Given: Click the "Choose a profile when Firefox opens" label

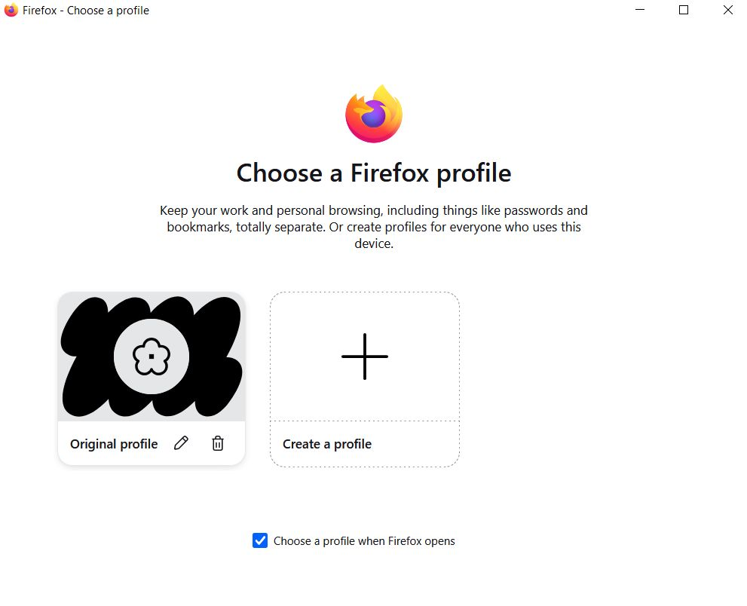Looking at the screenshot, I should point(364,541).
